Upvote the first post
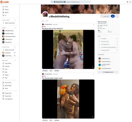Image resolution: width=132 pixels, height=122 pixels. click(43, 71)
